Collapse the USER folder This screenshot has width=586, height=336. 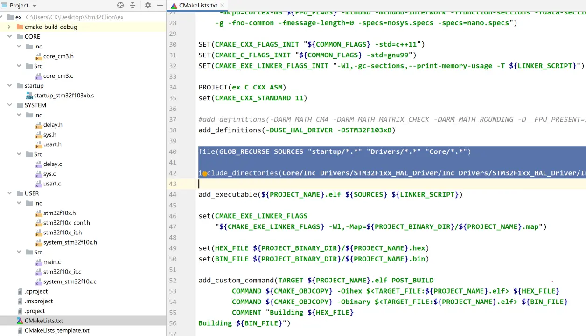pos(9,193)
